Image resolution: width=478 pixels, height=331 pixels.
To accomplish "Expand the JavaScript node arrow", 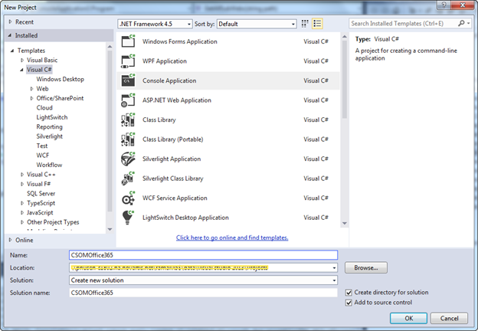I will 22,212.
